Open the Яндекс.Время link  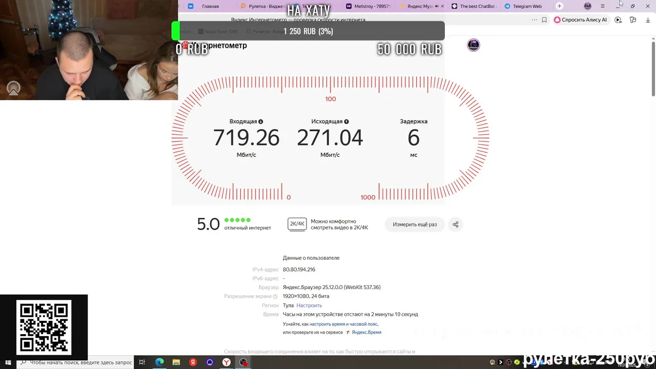[366, 332]
